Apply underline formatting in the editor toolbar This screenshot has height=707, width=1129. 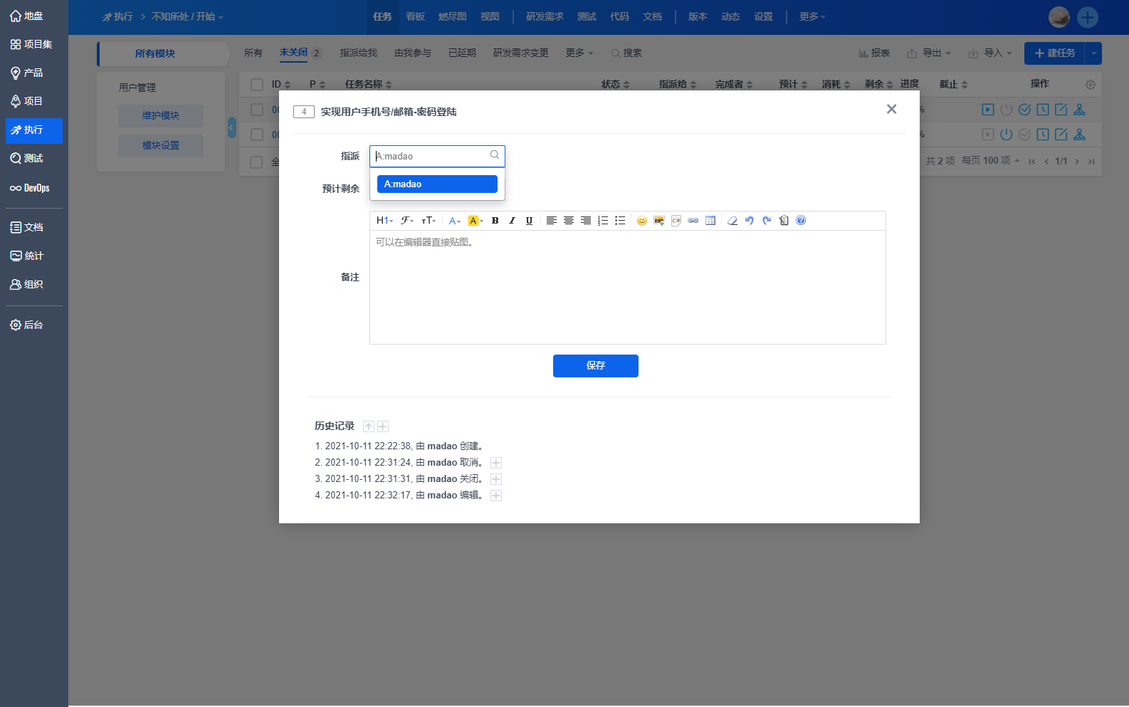529,221
